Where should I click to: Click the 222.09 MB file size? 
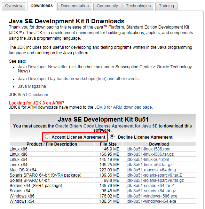pos(109,170)
